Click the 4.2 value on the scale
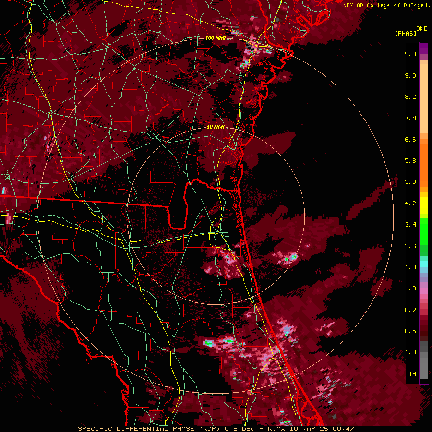This screenshot has width=432, height=432. [x=410, y=204]
